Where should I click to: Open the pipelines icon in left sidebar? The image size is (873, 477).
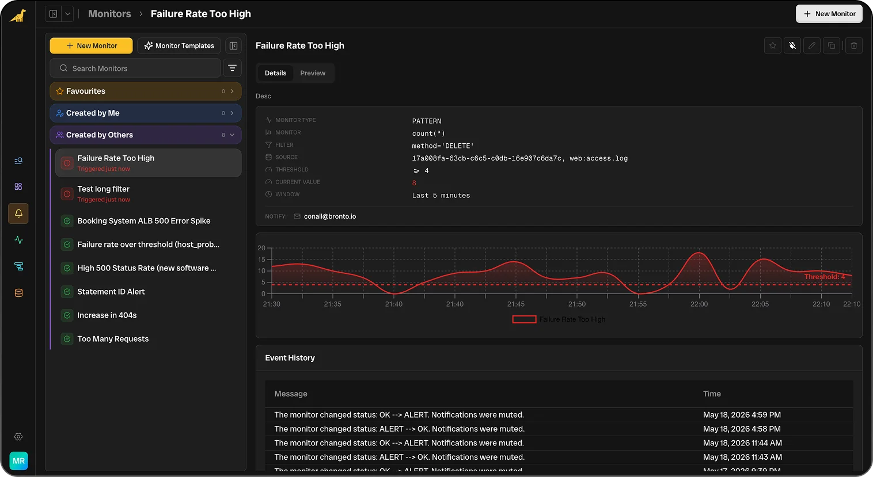[18, 266]
